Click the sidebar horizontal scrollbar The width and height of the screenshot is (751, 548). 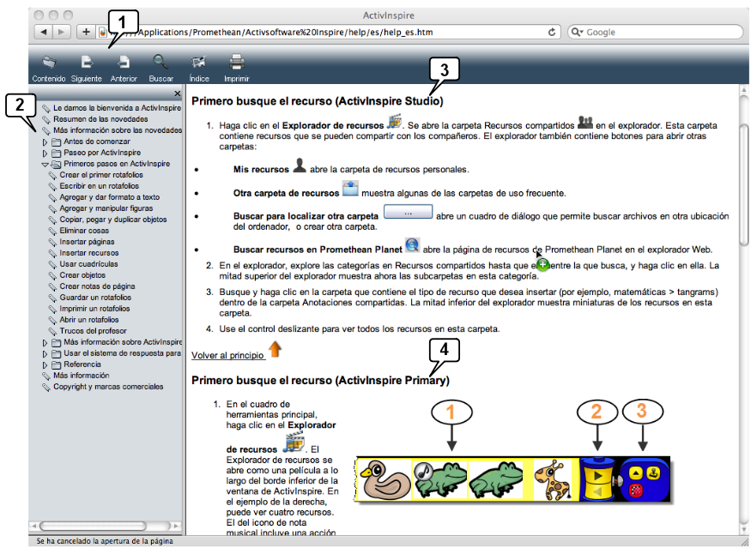pyautogui.click(x=103, y=525)
